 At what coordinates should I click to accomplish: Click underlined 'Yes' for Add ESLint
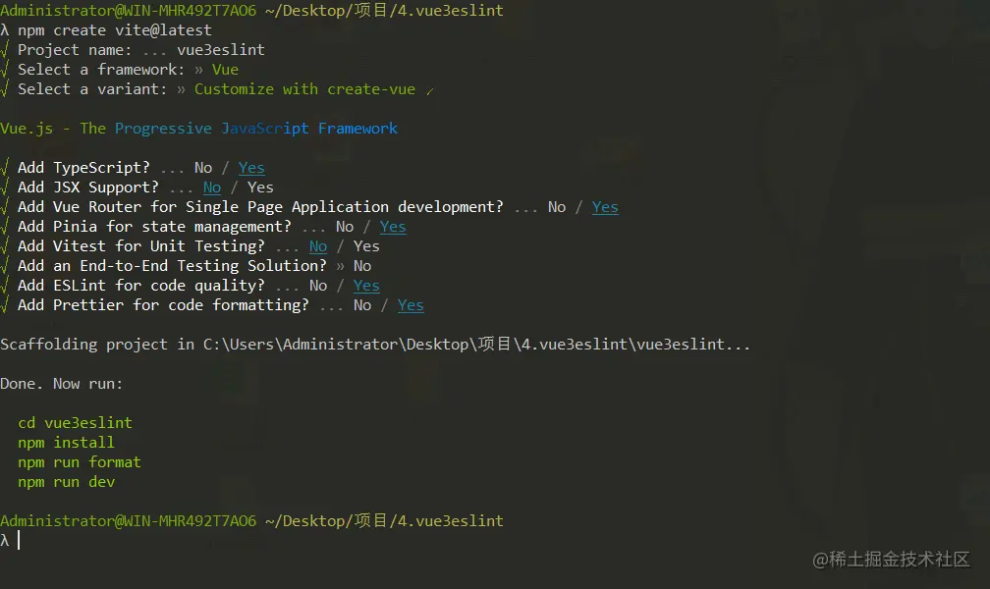[366, 286]
